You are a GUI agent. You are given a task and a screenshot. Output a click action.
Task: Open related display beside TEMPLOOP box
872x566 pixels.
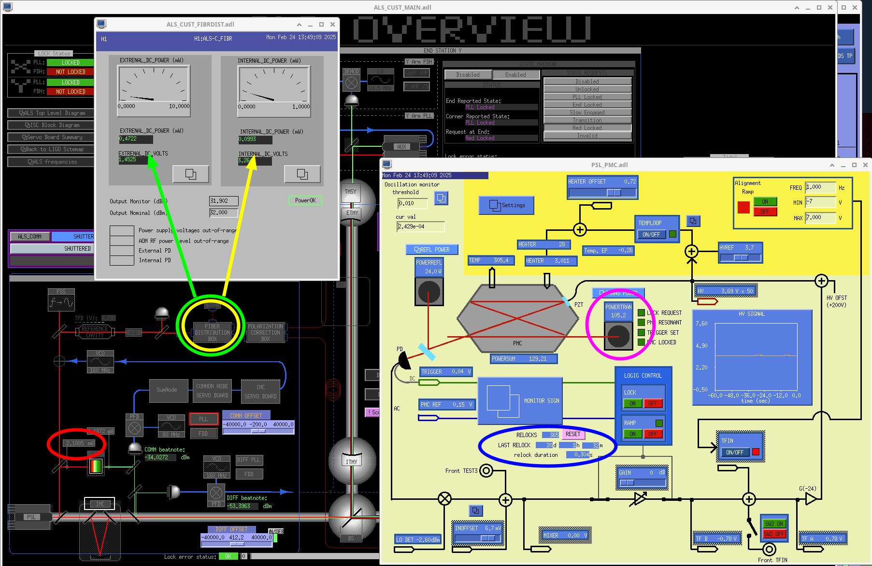tap(693, 221)
